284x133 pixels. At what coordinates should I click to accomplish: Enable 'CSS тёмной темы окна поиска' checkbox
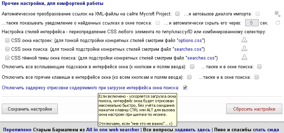pyautogui.click(x=7, y=58)
